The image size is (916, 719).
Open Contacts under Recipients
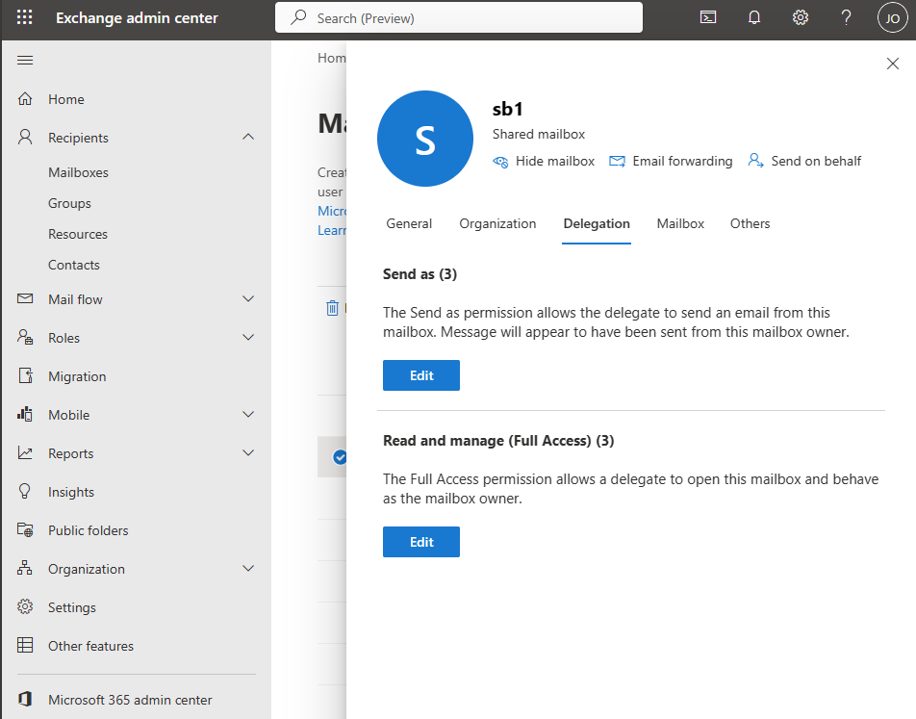pyautogui.click(x=73, y=266)
